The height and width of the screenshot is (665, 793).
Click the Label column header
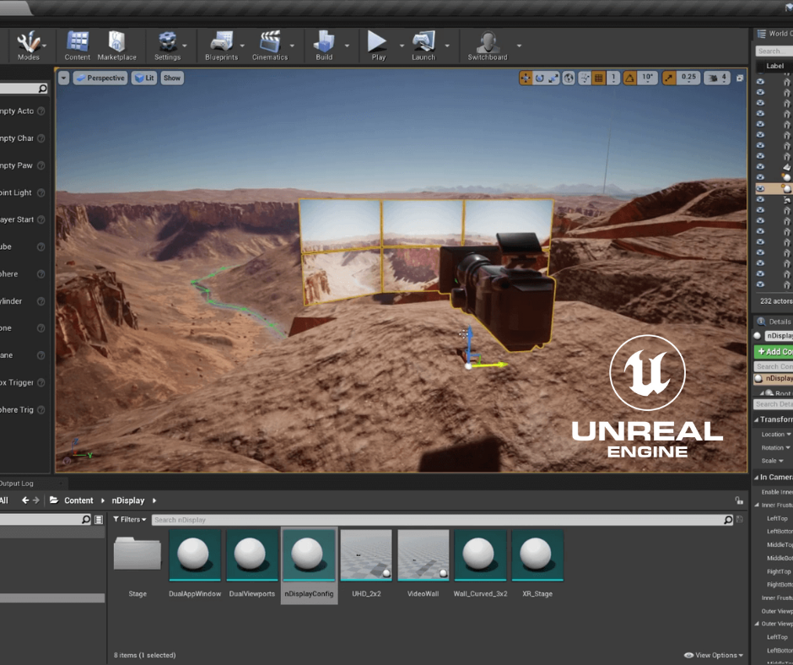pyautogui.click(x=774, y=66)
